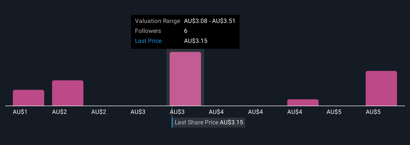The height and width of the screenshot is (145, 410).
Task: Click the blue Last Price link in tooltip
Action: (x=148, y=41)
